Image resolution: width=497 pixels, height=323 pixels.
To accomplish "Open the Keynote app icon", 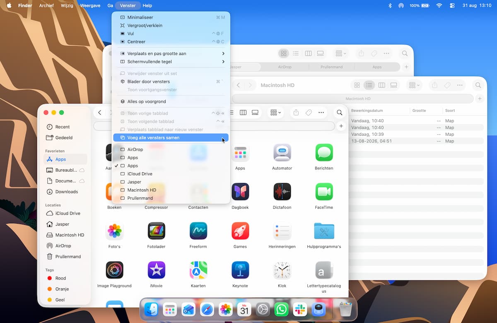I will pos(240,270).
